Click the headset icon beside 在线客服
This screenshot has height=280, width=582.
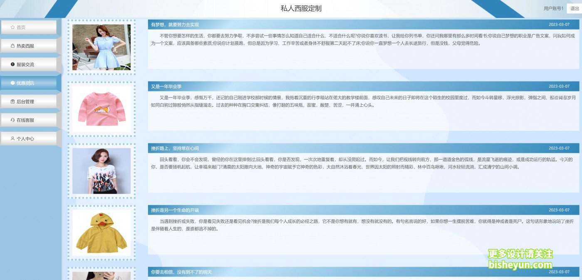pos(12,120)
